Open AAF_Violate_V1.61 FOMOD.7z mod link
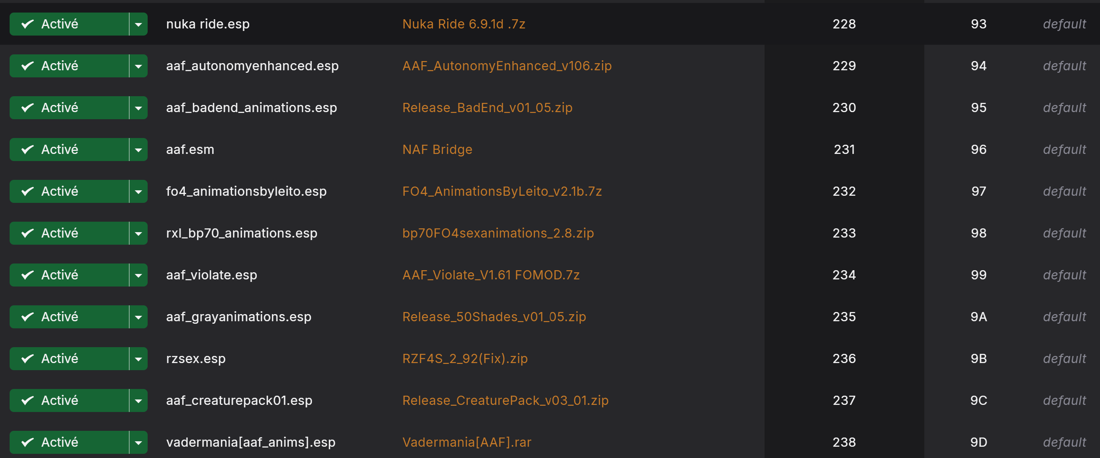1100x458 pixels. (491, 275)
